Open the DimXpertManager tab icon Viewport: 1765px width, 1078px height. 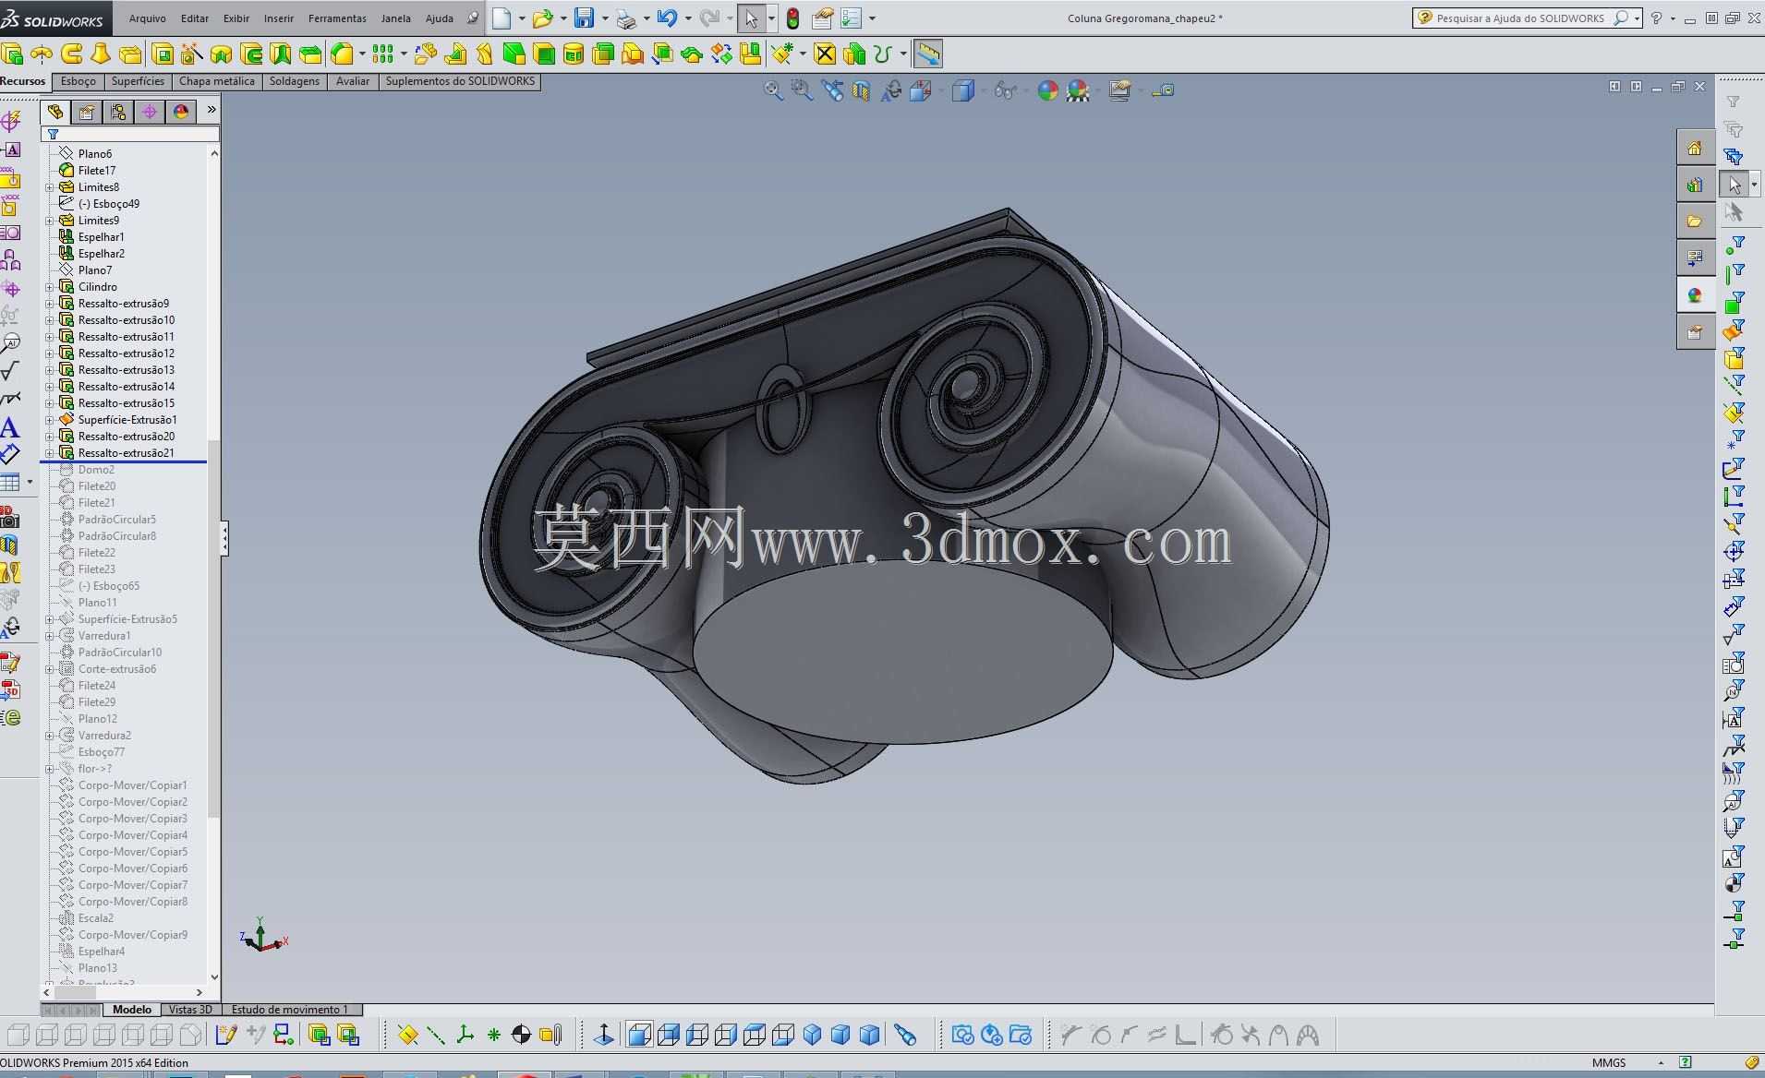coord(150,112)
